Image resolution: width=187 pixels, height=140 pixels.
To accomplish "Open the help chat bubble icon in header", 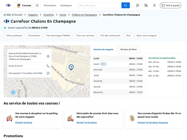I will click(138, 5).
